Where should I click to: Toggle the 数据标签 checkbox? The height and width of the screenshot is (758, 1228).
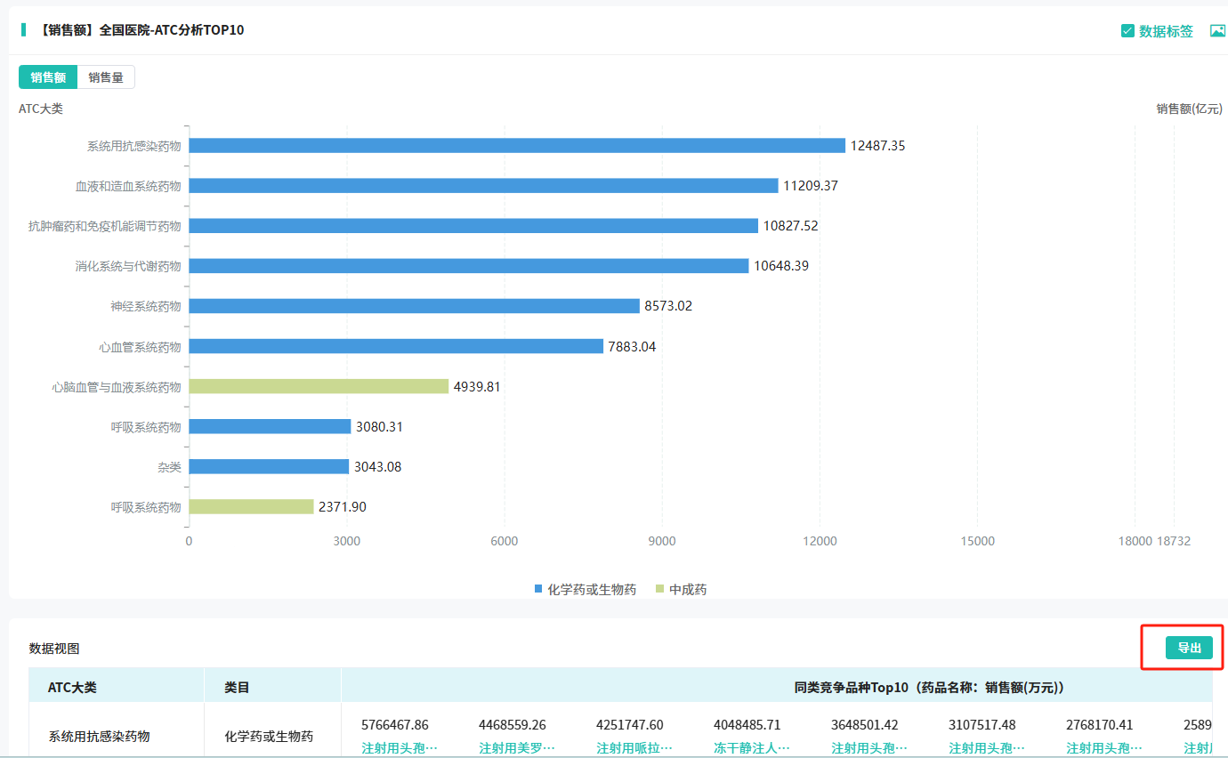coord(1127,31)
